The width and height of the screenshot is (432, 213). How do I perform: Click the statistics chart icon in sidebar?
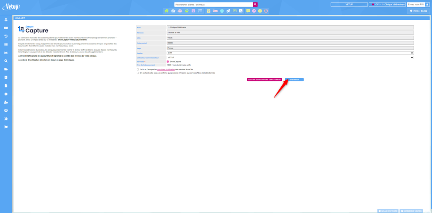click(6, 53)
